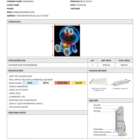Click the power supply image
The image size is (140, 140).
(x=121, y=82)
